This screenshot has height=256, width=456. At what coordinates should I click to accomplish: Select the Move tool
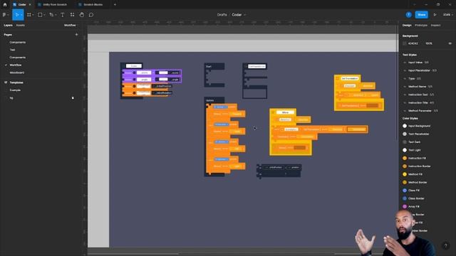point(17,15)
